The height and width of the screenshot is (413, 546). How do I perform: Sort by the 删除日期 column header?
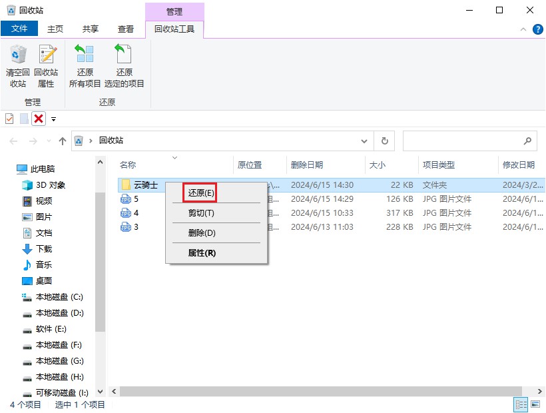coord(307,165)
